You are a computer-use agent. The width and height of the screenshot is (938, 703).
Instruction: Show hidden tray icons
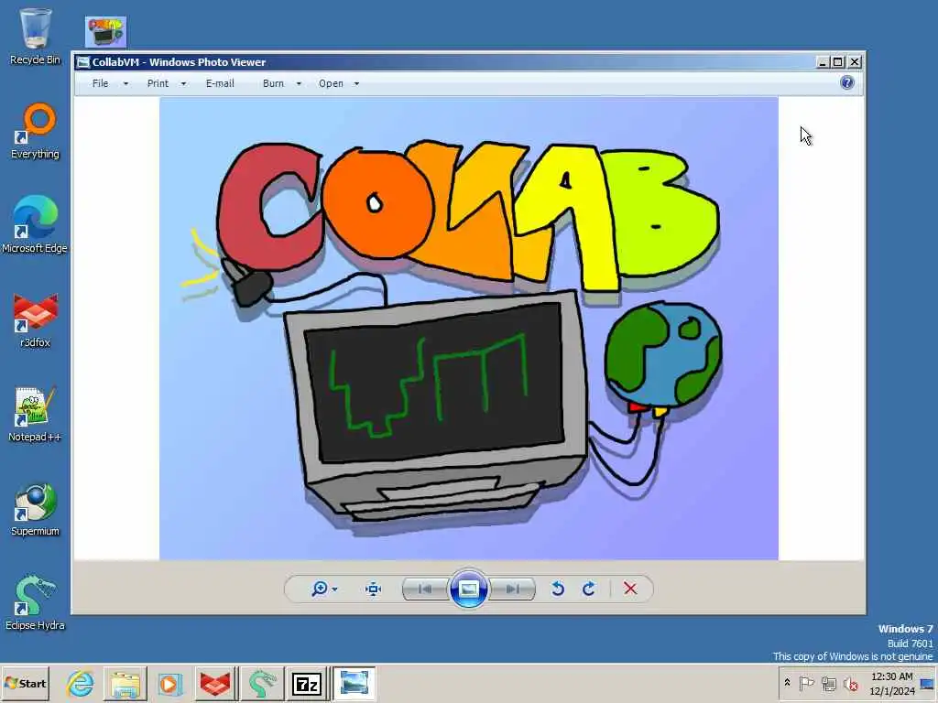(x=787, y=682)
